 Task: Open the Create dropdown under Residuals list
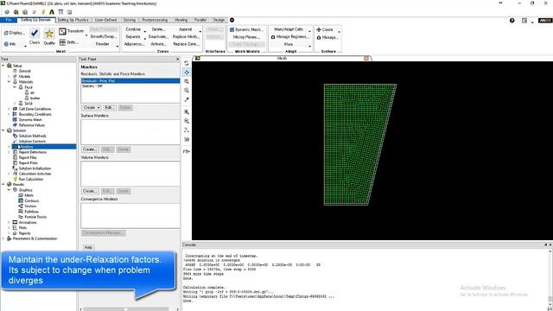pyautogui.click(x=92, y=107)
